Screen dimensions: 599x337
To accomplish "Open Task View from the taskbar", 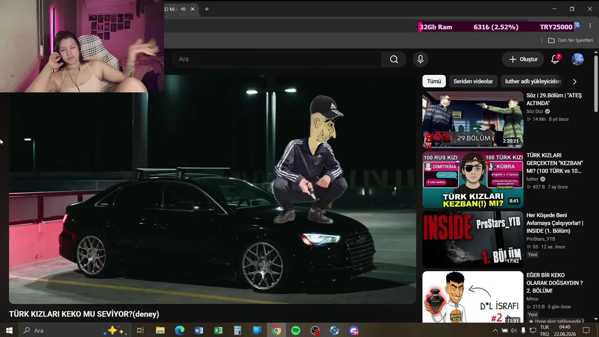I will (x=140, y=330).
